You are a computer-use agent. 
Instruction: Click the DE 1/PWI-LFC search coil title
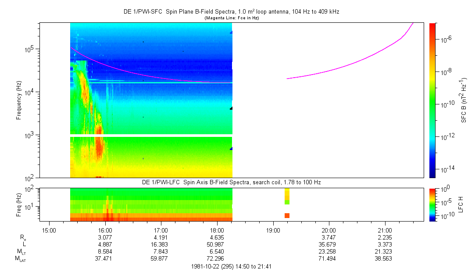click(231, 182)
